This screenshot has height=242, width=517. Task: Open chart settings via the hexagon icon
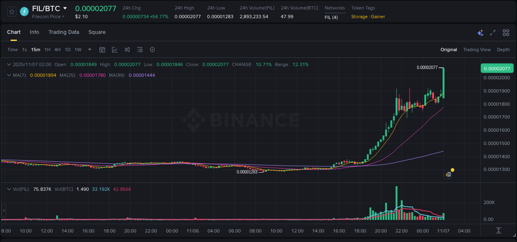[x=152, y=49]
